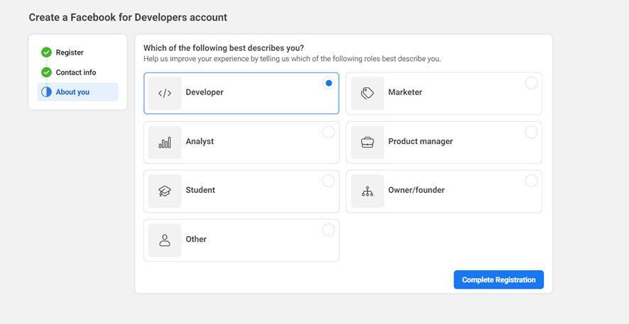Image resolution: width=629 pixels, height=324 pixels.
Task: Choose the Student radio button
Action: click(328, 181)
